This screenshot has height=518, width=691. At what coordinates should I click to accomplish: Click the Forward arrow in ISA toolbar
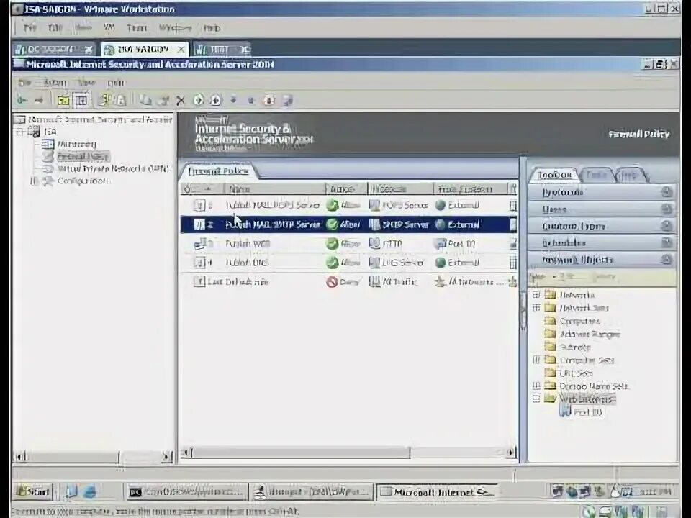pyautogui.click(x=39, y=101)
